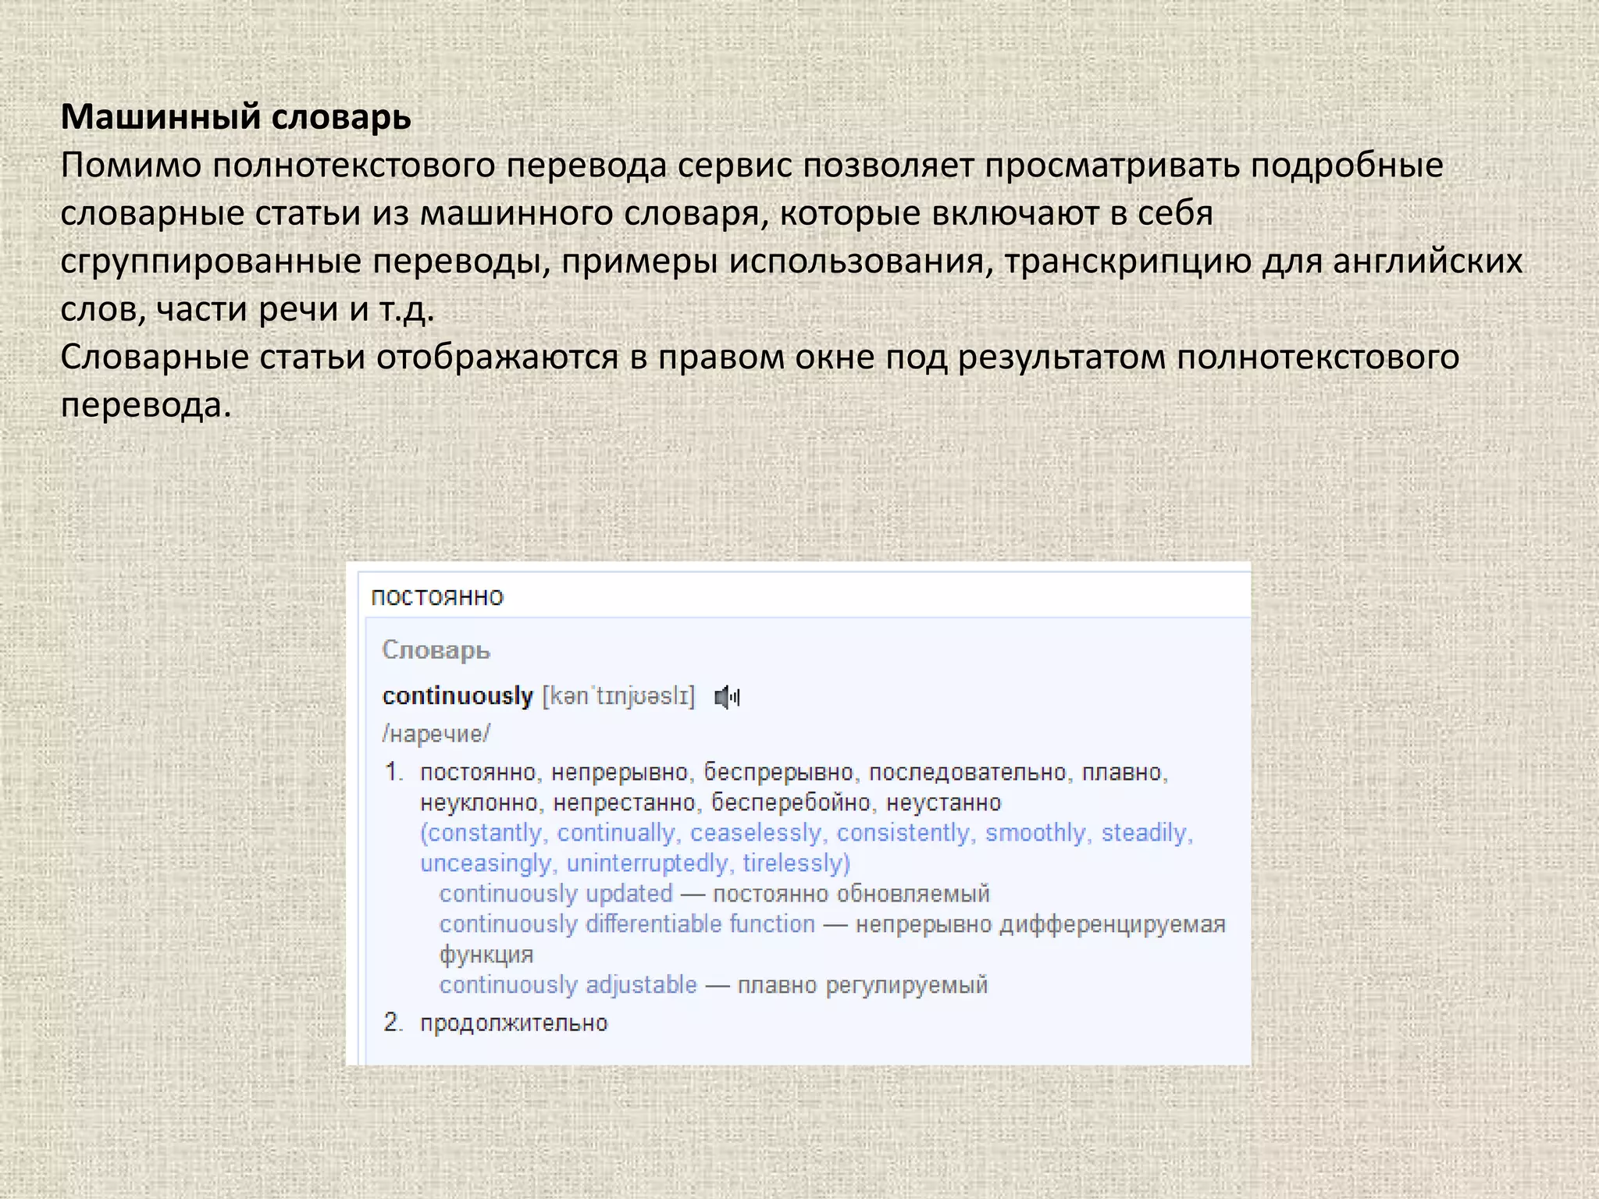
Task: Click the phrase постоянно обновляемый
Action: [852, 893]
